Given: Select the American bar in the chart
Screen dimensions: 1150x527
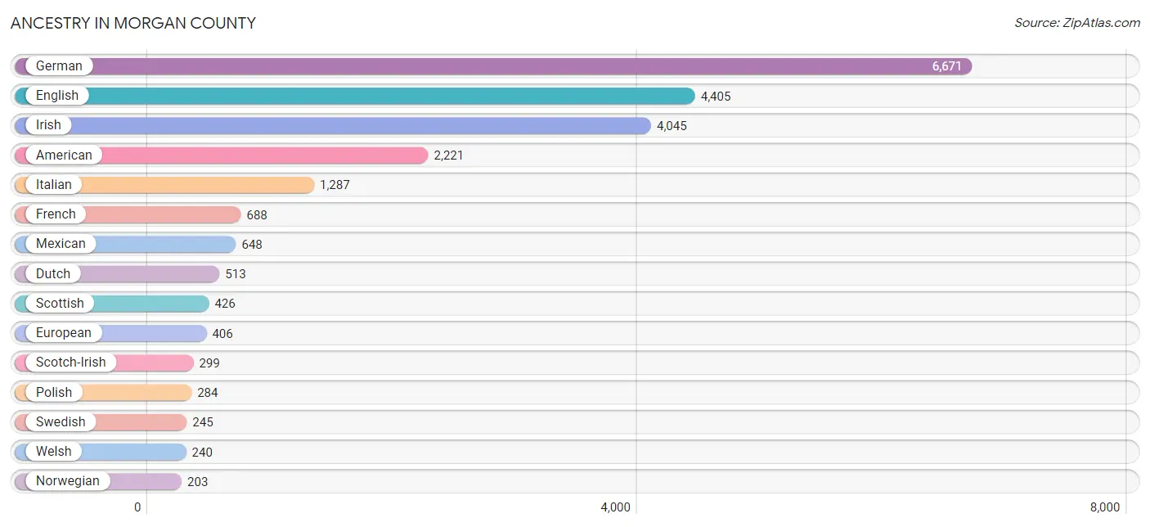Looking at the screenshot, I should pos(222,155).
